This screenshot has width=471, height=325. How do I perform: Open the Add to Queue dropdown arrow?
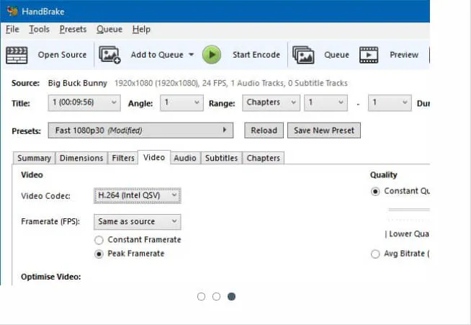click(x=191, y=55)
